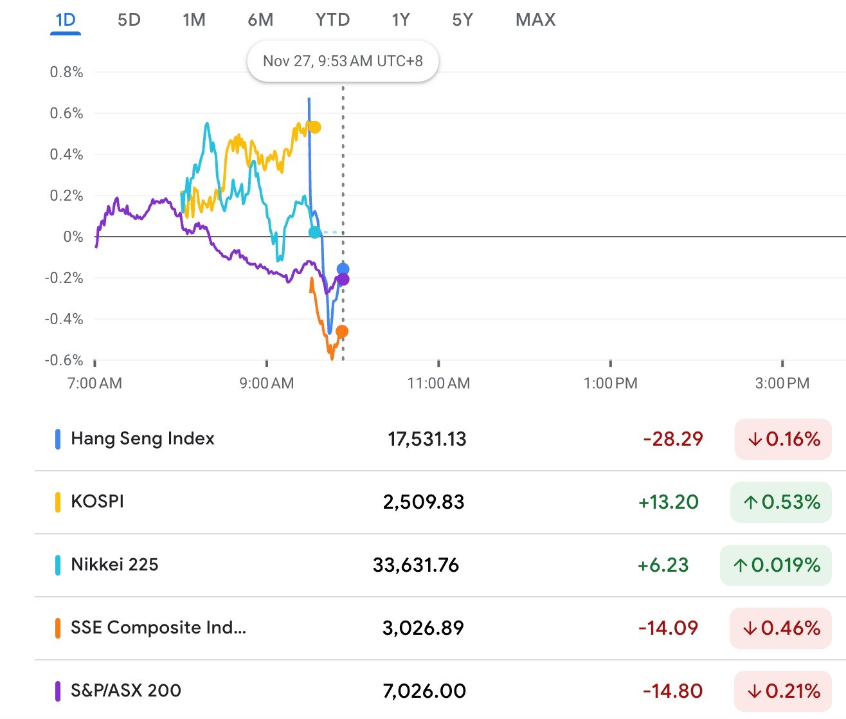Screen dimensions: 846x719
Task: Click the SSE Composite price 3,026.89
Action: coord(423,628)
